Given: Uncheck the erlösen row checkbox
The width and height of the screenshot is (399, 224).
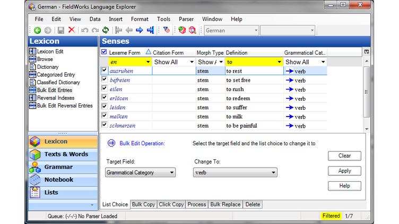Looking at the screenshot, I should [104, 97].
